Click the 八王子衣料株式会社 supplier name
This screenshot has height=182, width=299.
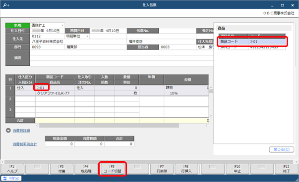[x=48, y=42]
